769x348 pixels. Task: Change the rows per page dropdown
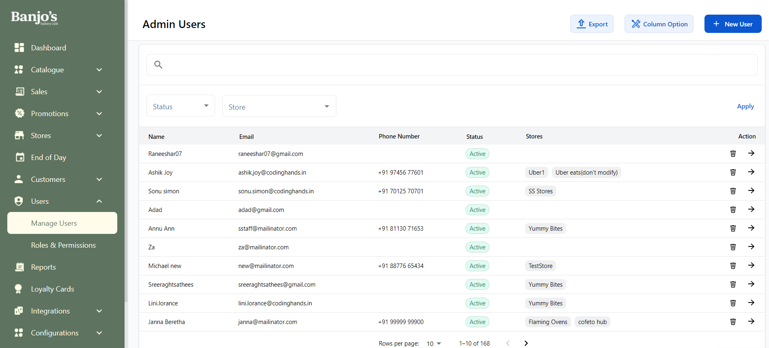[x=434, y=344]
